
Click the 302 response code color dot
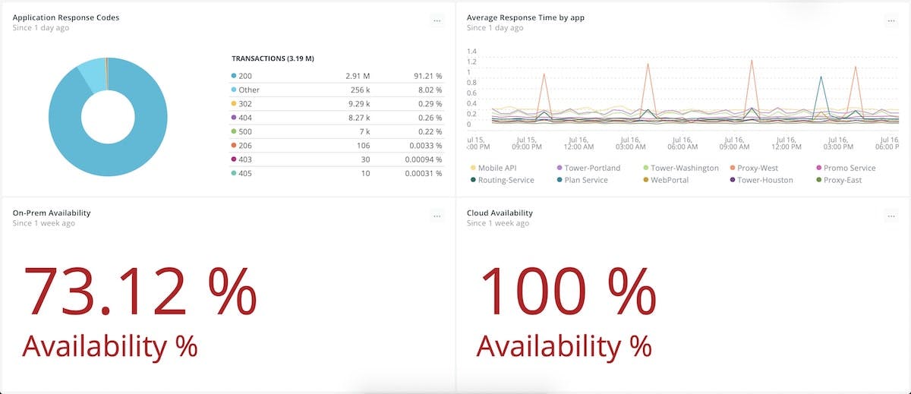234,103
